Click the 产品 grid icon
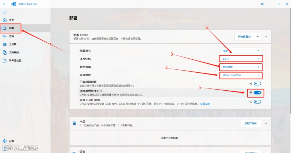Image resolution: width=291 pixels, height=153 pixels. [x=75, y=123]
